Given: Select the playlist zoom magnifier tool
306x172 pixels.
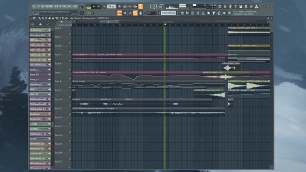Looking at the screenshot, I should pyautogui.click(x=63, y=18).
